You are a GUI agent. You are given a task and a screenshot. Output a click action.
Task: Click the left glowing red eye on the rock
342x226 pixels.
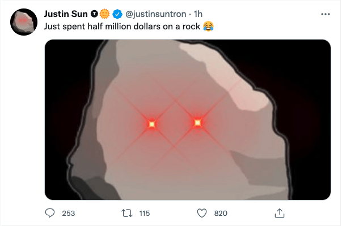[x=151, y=123]
